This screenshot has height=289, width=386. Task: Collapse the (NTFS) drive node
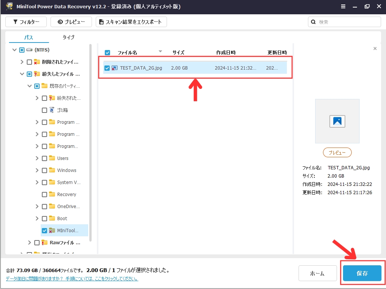(x=15, y=50)
